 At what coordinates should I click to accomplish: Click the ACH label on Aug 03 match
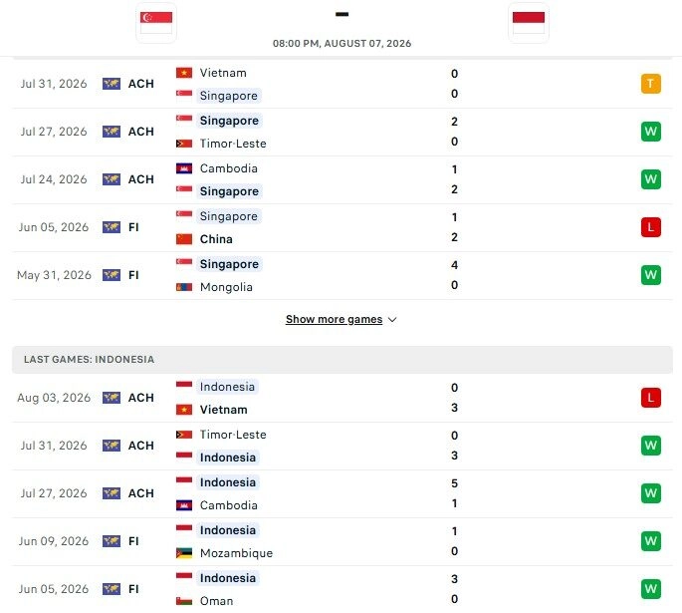(141, 398)
